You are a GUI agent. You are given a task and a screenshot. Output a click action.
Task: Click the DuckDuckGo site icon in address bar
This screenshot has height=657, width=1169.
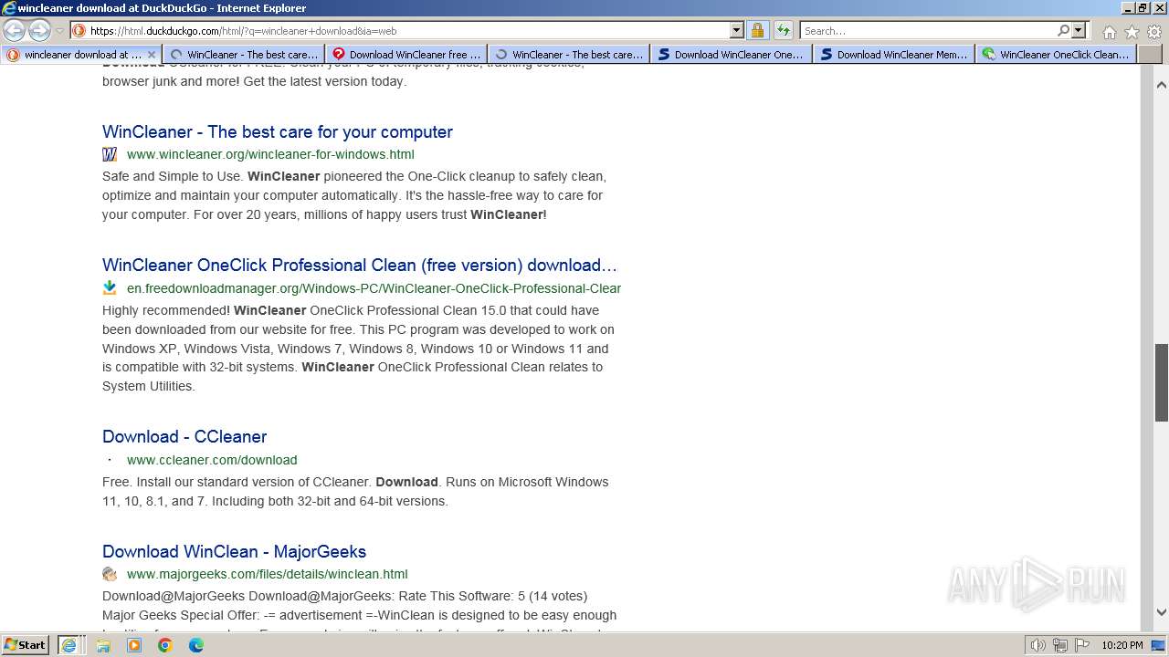click(79, 31)
